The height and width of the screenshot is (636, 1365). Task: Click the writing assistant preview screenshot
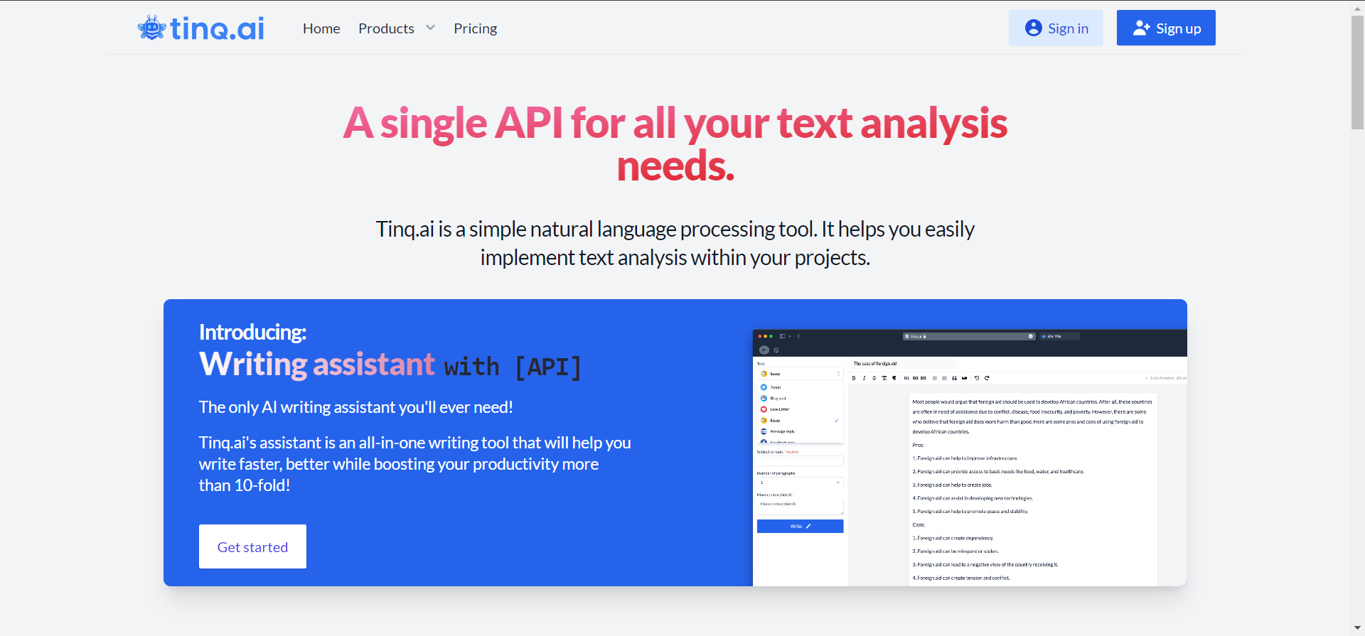point(970,458)
